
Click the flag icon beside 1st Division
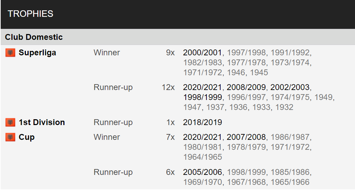[10, 122]
